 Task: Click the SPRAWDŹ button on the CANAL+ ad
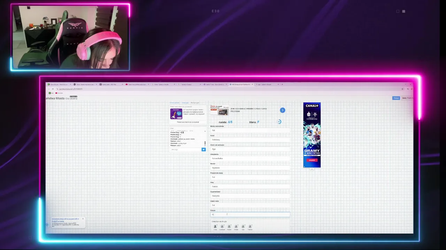click(312, 160)
